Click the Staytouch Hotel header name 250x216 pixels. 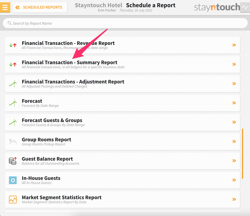(x=99, y=5)
